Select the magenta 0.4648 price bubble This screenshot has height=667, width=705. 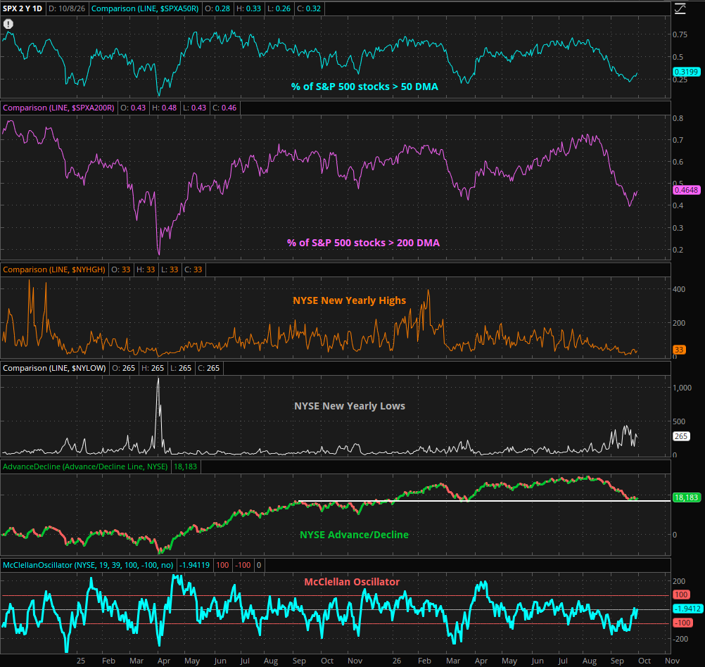coord(686,190)
